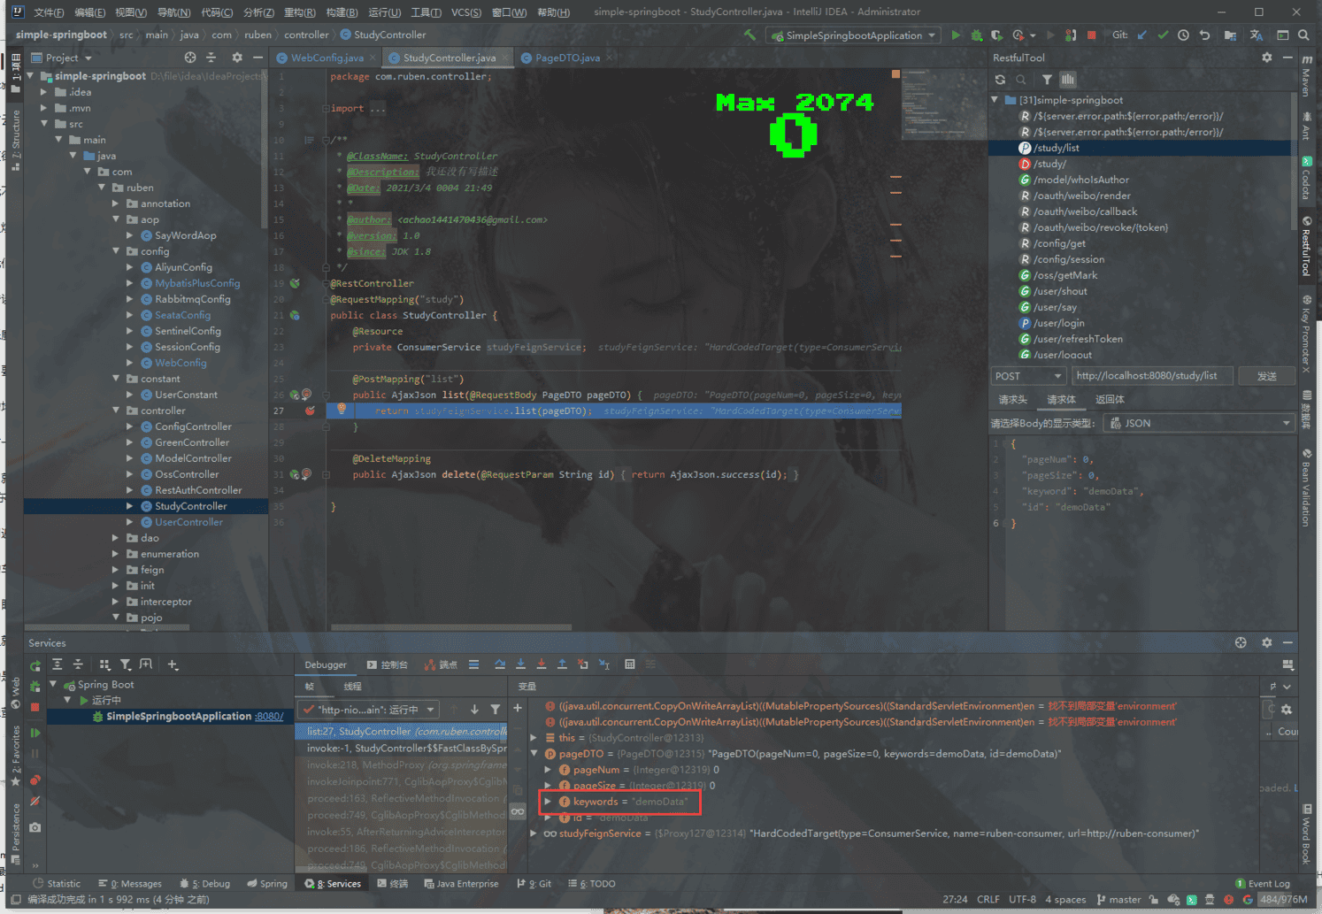This screenshot has height=914, width=1322.
Task: Expand the keywords variable in debugger
Action: [548, 802]
